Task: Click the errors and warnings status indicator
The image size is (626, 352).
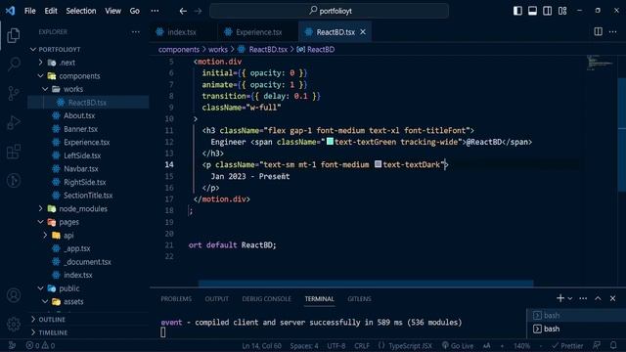Action: pos(40,345)
